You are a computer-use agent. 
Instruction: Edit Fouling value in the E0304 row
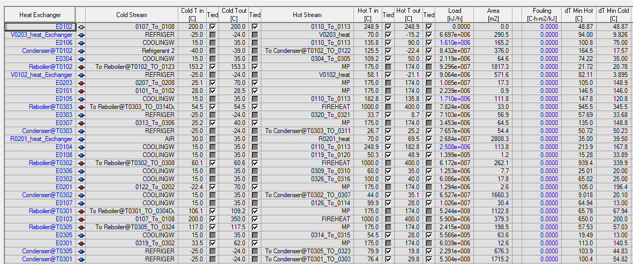(x=542, y=59)
